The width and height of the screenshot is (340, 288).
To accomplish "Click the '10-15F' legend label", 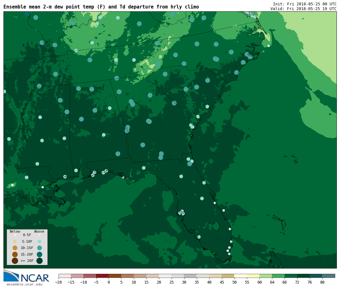I will point(27,248).
